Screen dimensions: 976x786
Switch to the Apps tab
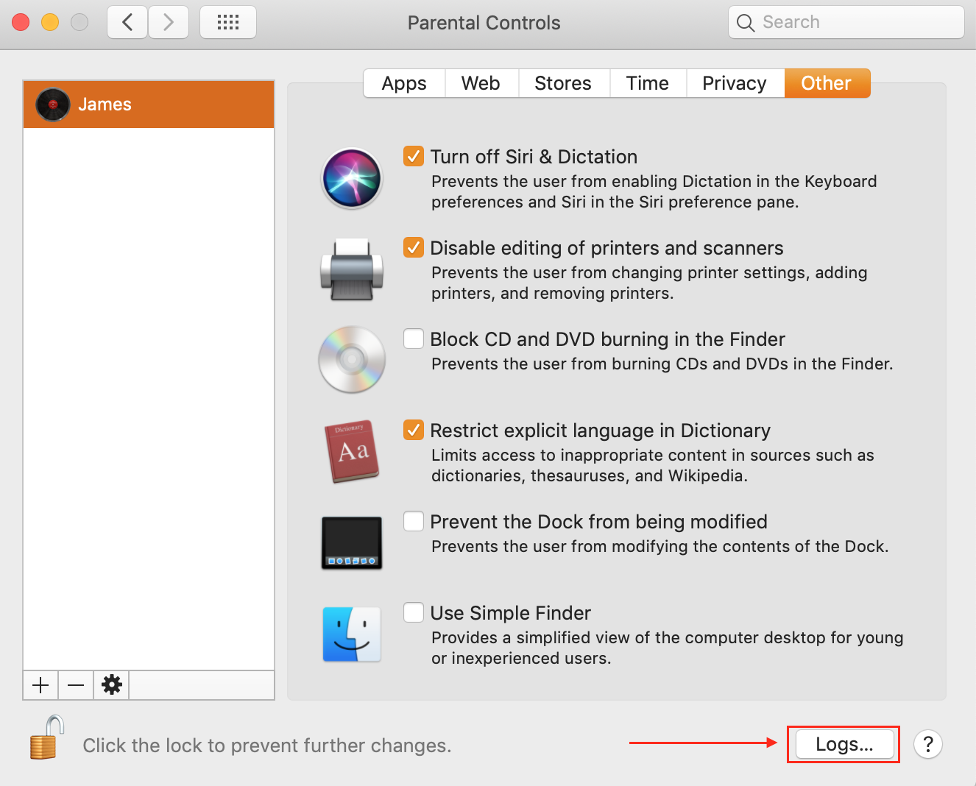[404, 83]
